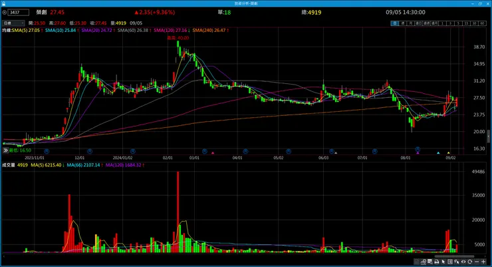The height and width of the screenshot is (267, 492).
Task: Zoom out chart with minus icon
Action: coord(477,262)
